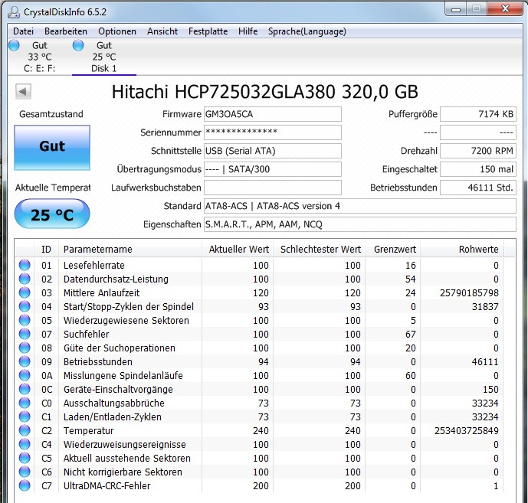This screenshot has height=503, width=528.
Task: Click the ID column header
Action: [46, 250]
